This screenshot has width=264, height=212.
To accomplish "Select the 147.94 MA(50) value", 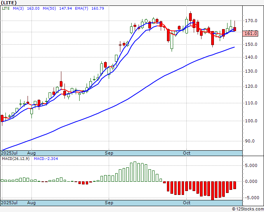I will (66, 9).
